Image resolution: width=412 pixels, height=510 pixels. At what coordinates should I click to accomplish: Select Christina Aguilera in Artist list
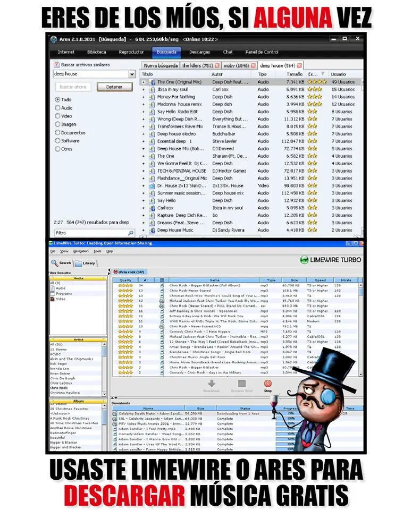(x=65, y=393)
